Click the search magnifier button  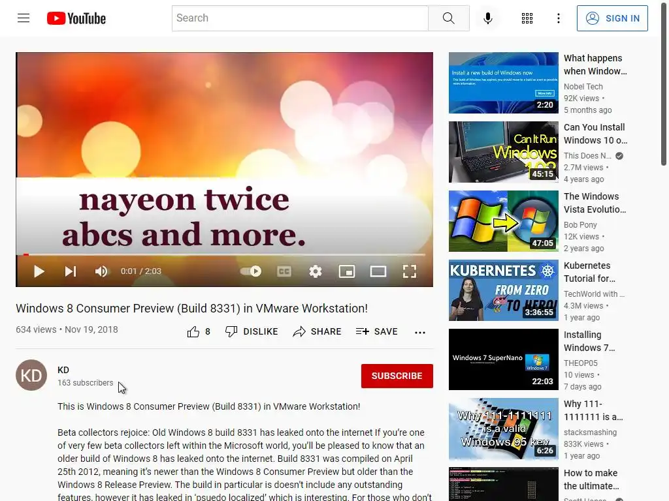pos(448,18)
